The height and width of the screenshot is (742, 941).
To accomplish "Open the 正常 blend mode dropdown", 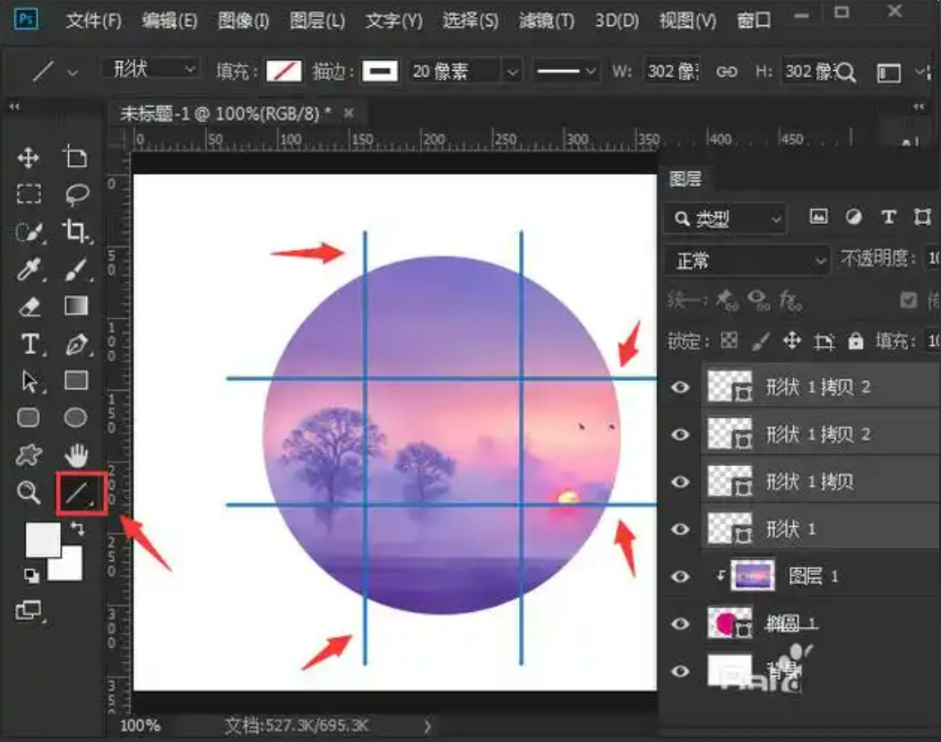I will [747, 261].
